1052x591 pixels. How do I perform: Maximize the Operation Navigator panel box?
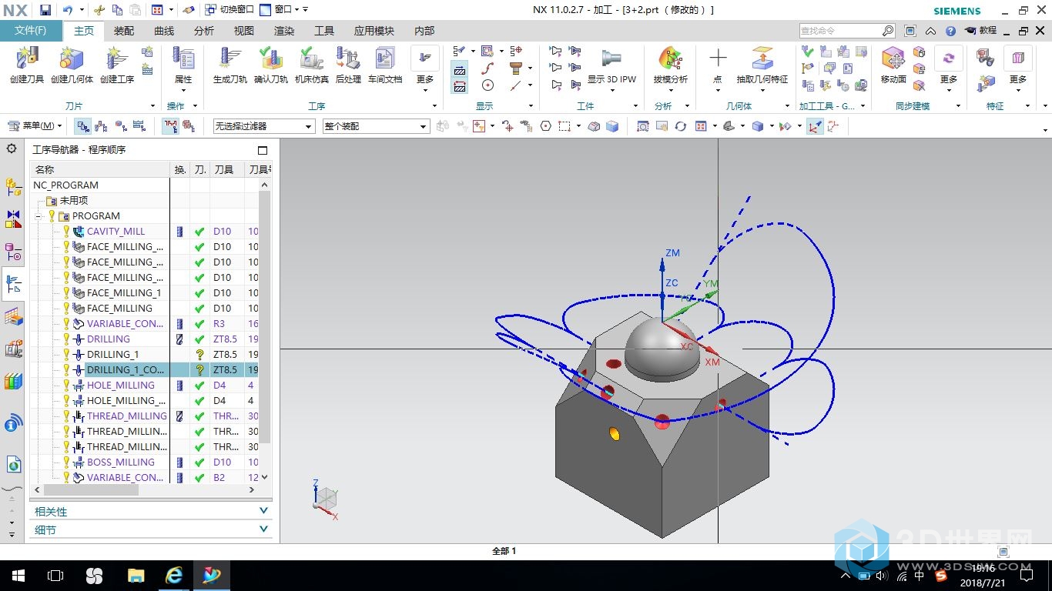263,150
